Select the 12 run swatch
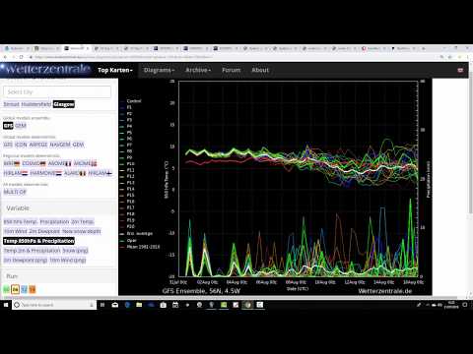Screen dimensions: 473x354 click(x=24, y=289)
